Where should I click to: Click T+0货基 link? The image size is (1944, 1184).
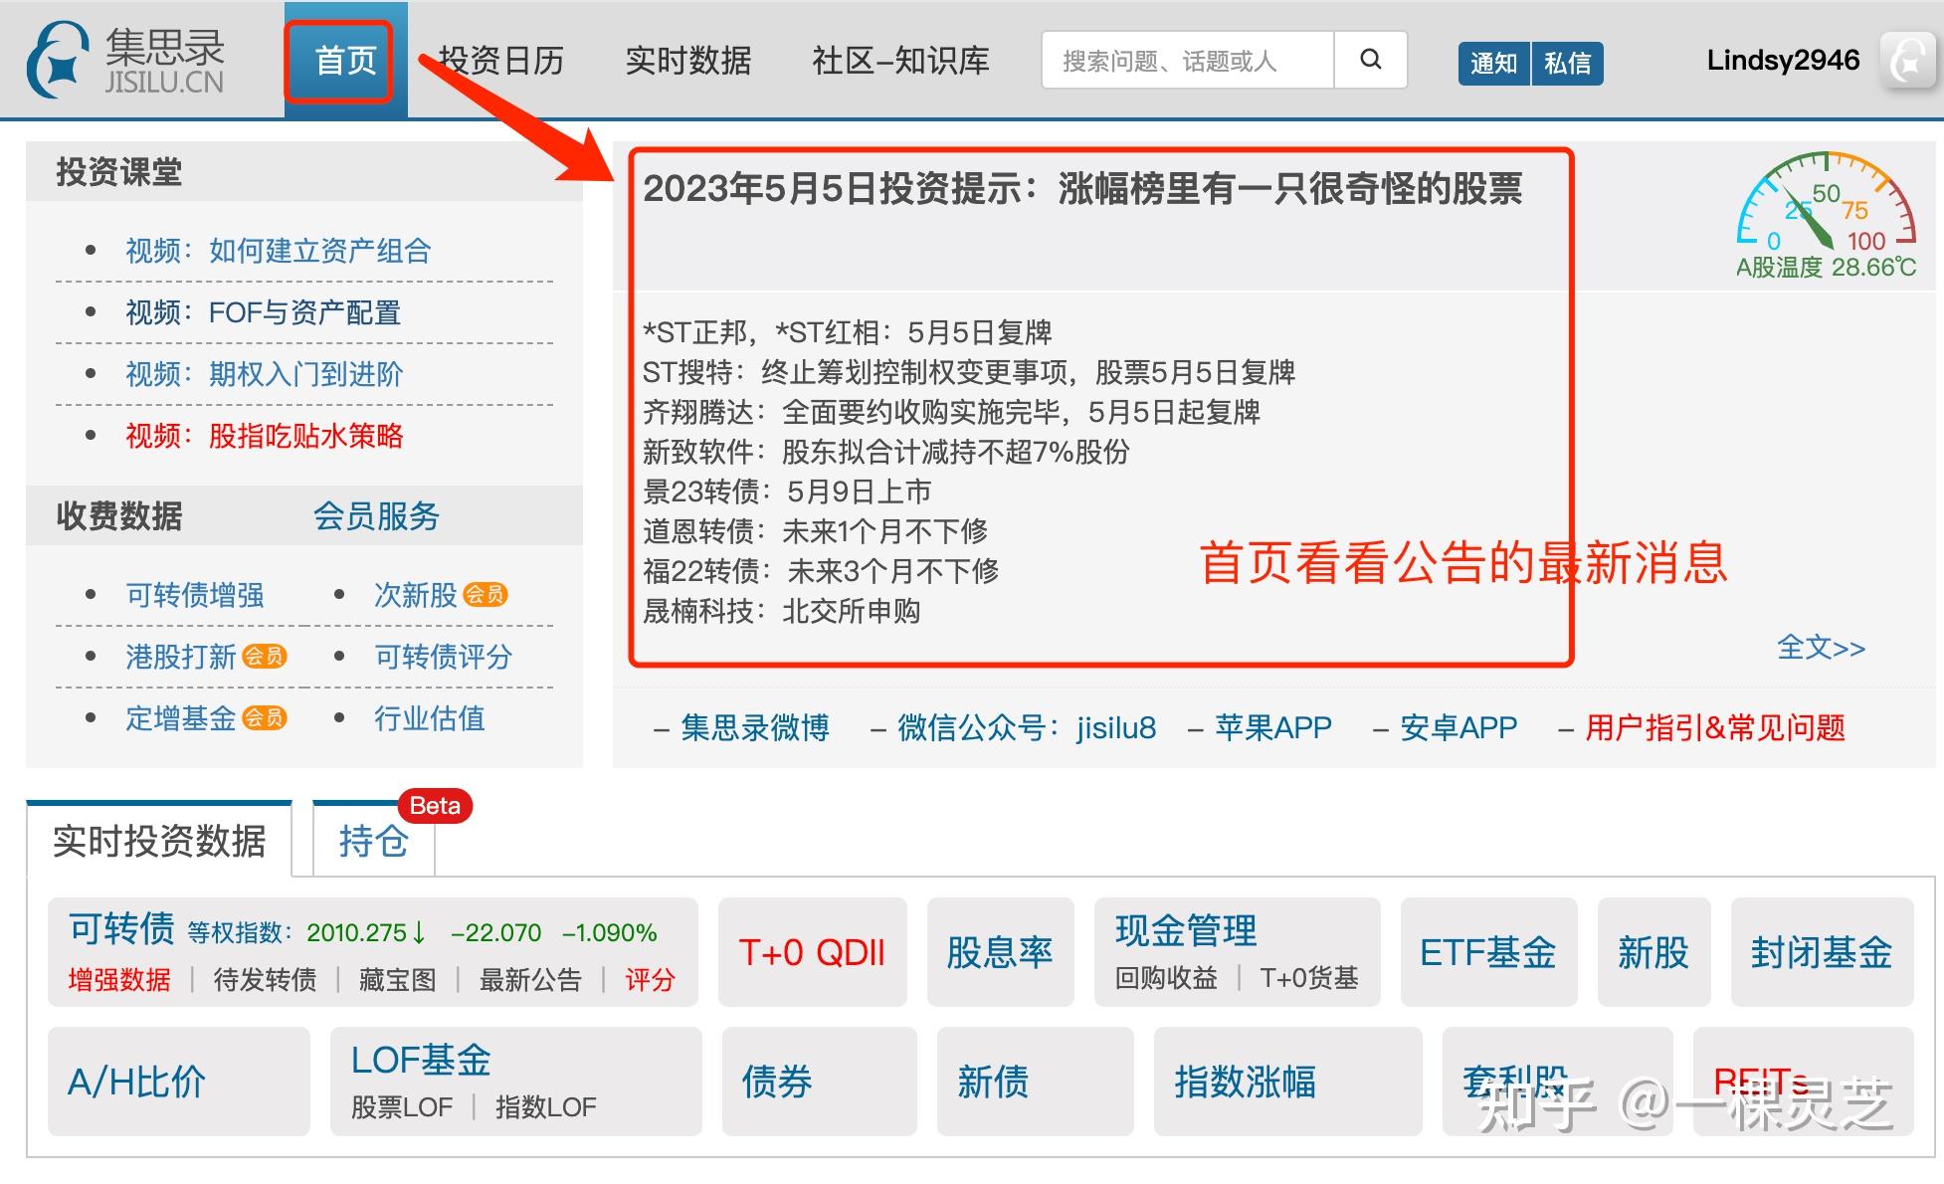(1309, 978)
